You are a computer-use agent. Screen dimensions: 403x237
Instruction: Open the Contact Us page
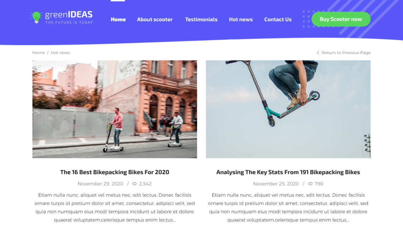[278, 19]
